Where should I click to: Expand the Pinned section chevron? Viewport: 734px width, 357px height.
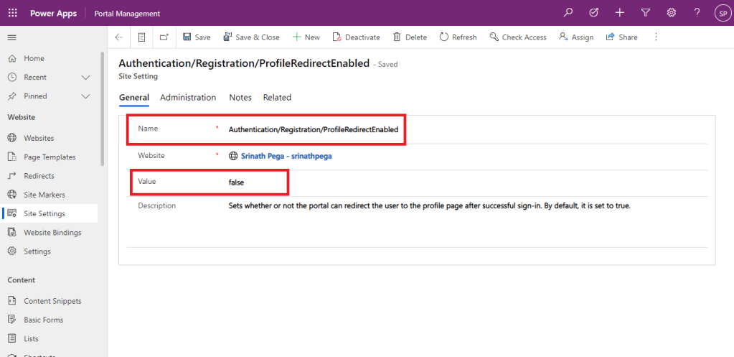[85, 96]
